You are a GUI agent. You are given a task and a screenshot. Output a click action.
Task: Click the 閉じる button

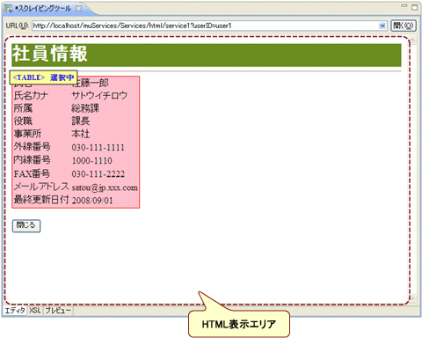click(x=26, y=225)
